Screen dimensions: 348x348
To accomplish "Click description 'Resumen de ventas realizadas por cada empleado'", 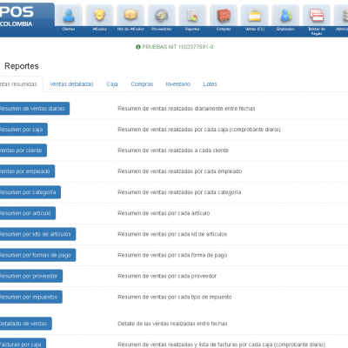I will [180, 171].
